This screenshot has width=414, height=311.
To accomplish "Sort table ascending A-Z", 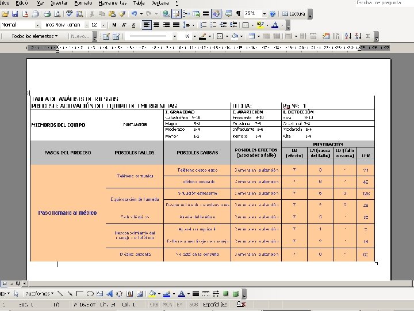I will [348, 36].
